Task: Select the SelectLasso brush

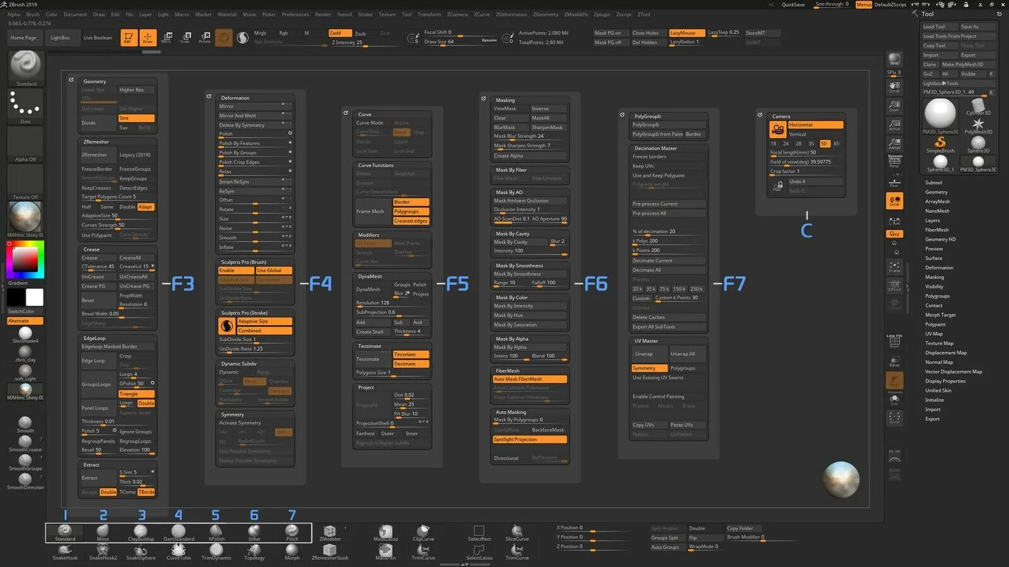Action: [x=479, y=553]
